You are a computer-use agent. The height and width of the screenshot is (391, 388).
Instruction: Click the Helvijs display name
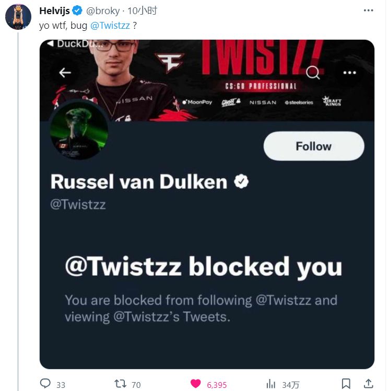[54, 10]
